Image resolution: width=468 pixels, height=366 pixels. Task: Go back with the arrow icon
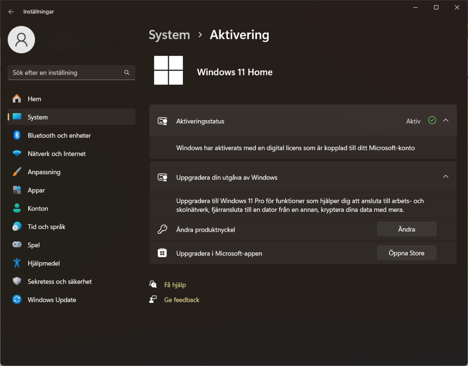point(11,12)
